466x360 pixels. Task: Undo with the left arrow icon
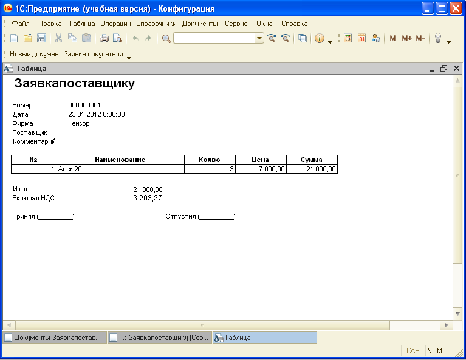(x=135, y=38)
